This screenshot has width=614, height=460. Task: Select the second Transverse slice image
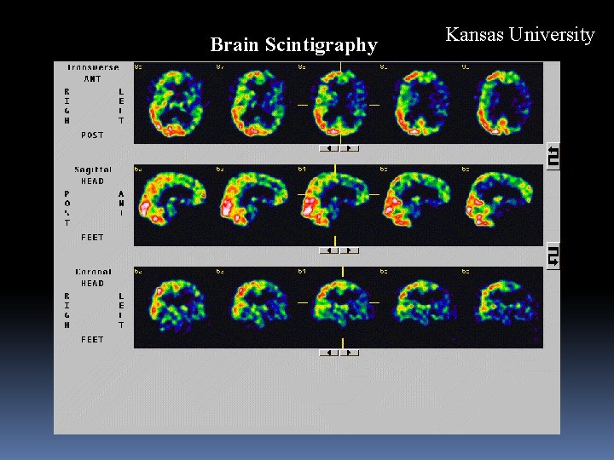pyautogui.click(x=257, y=103)
